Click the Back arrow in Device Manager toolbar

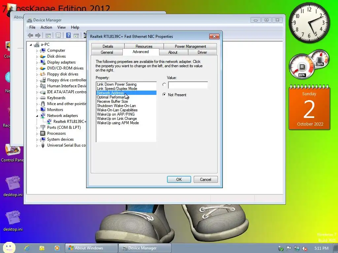point(30,36)
